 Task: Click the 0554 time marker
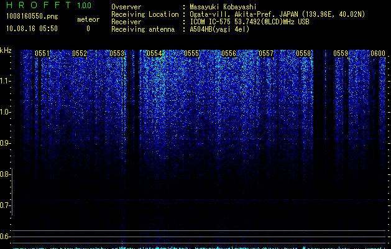tap(154, 54)
